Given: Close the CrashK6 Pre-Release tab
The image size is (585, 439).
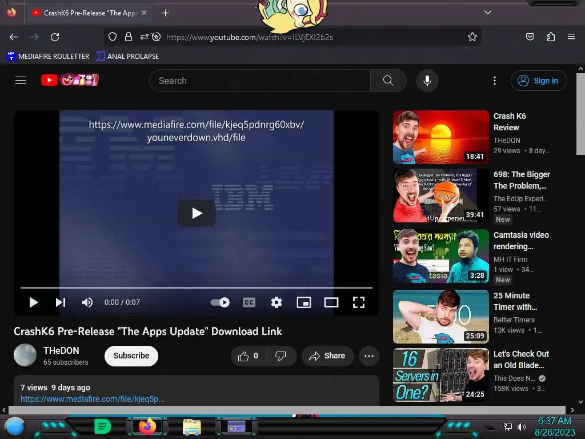Looking at the screenshot, I should point(144,13).
